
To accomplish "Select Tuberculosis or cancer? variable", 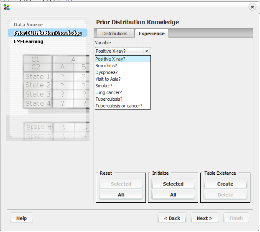I will (123, 106).
